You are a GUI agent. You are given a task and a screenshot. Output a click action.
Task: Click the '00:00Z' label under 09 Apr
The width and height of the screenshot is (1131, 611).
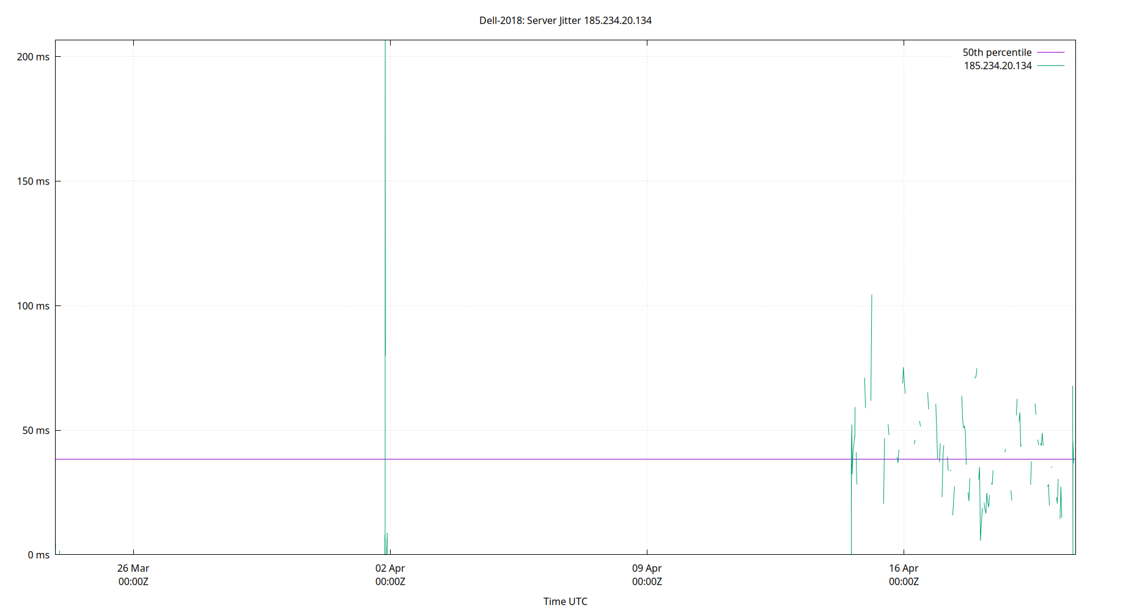tap(647, 582)
